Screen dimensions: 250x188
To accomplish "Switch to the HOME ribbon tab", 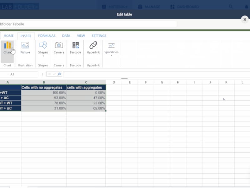I will tap(9, 36).
